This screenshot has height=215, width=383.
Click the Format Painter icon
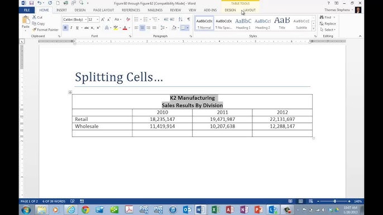pos(35,30)
